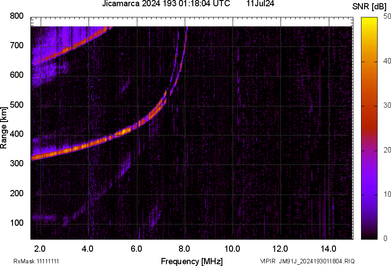The image size is (391, 266).
Task: Click the frequency tick label '2.0'
Action: click(40, 249)
